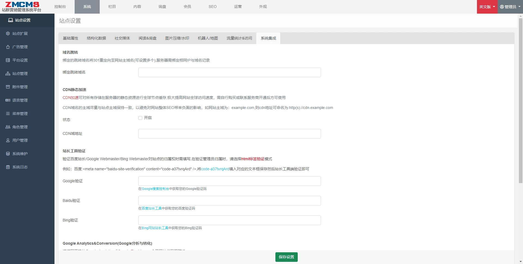The width and height of the screenshot is (523, 264).
Task: Enable the CDN 开启 checkbox
Action: point(140,118)
